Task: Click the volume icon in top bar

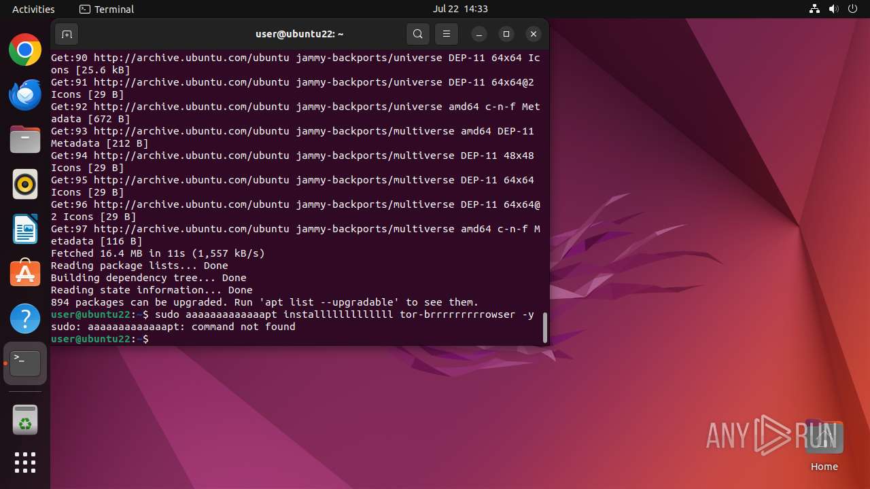Action: coord(834,9)
